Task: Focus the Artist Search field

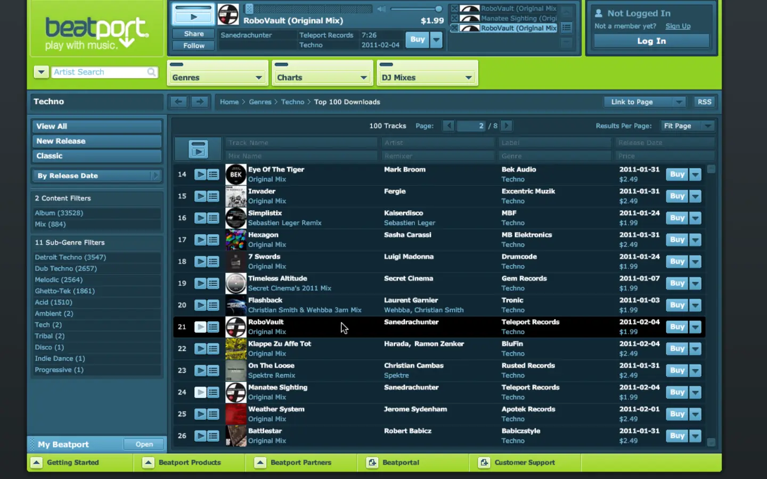Action: click(x=99, y=72)
